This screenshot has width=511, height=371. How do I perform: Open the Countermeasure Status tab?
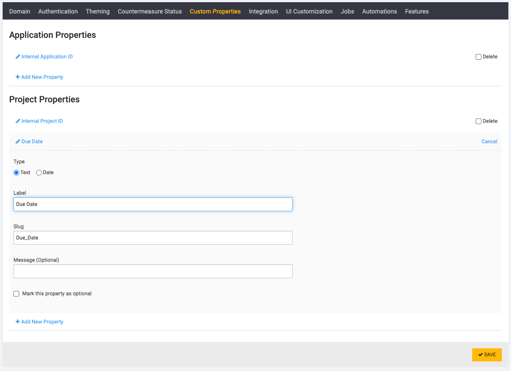(x=150, y=11)
